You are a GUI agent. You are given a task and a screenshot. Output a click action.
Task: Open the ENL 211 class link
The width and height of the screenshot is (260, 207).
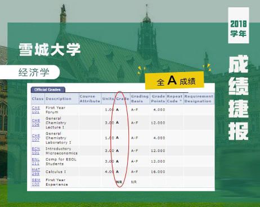[35, 161]
